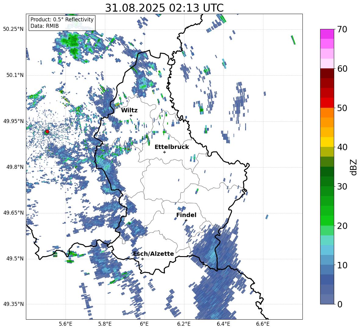The image size is (361, 330).
Task: Click the 20 tick on colorbar
Action: [x=342, y=226]
